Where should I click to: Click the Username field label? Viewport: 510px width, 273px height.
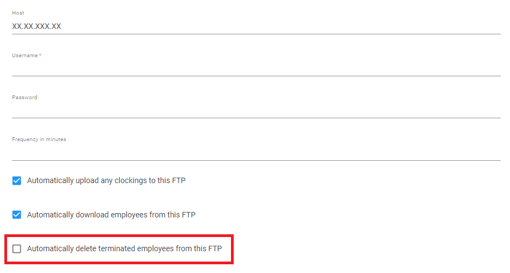[25, 56]
